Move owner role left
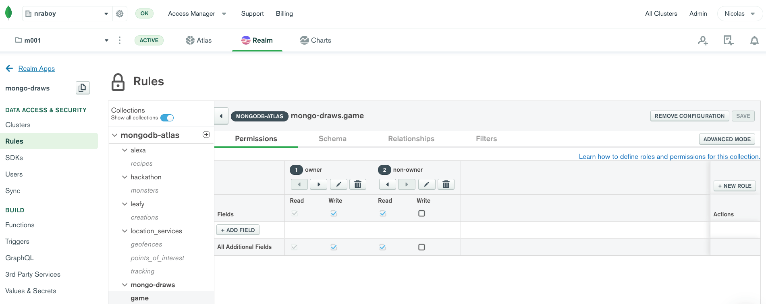 click(x=299, y=185)
